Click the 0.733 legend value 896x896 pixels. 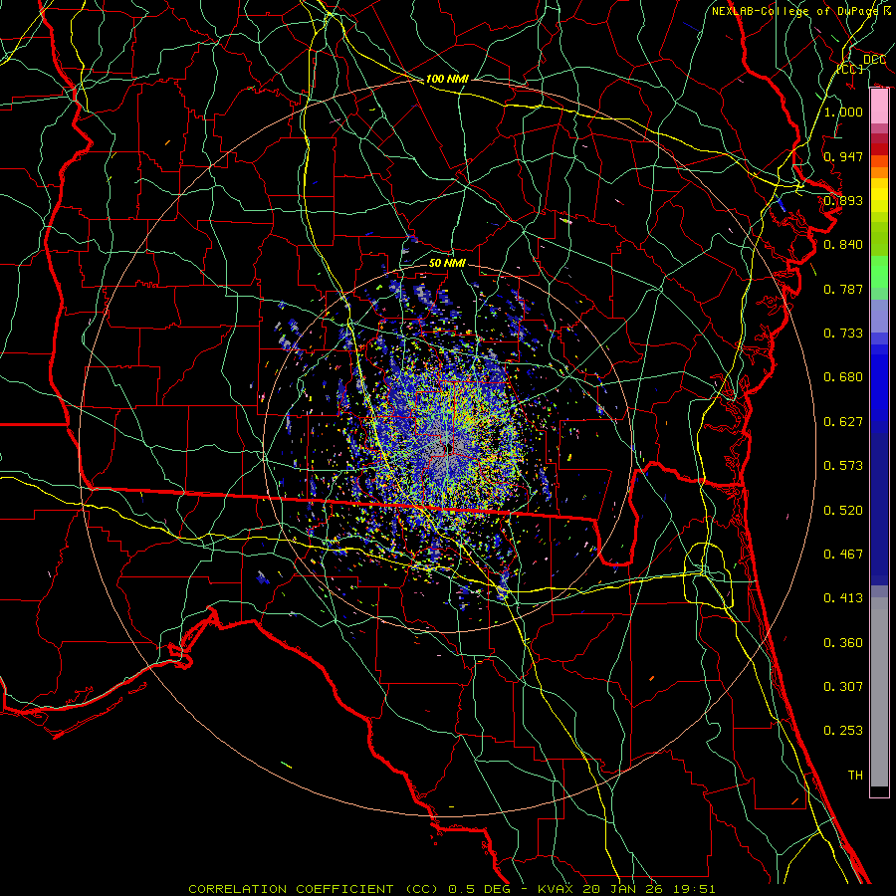[843, 334]
